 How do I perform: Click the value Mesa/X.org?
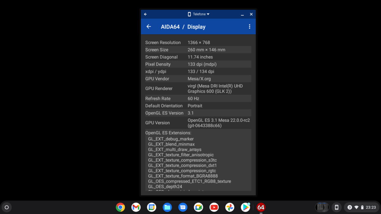(x=199, y=79)
